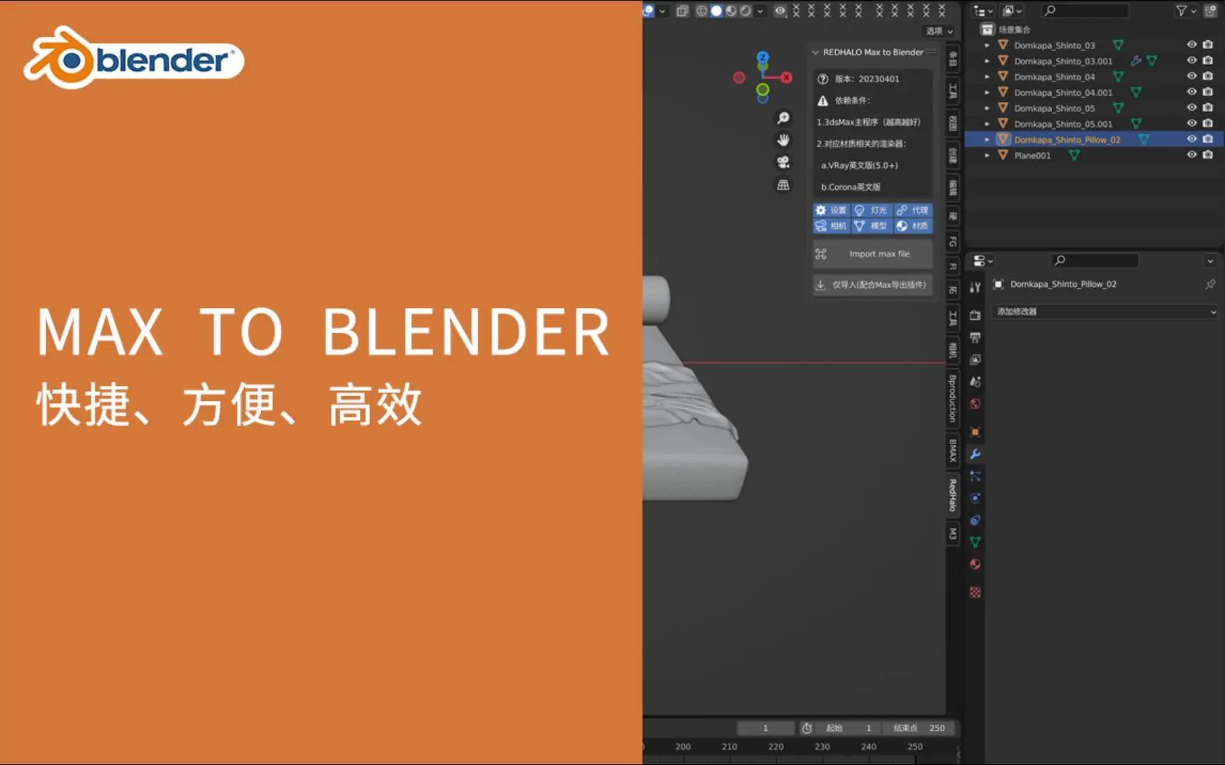The height and width of the screenshot is (765, 1225).
Task: Hide Domkapa_Shinto_Pillow_02 with eye icon
Action: [x=1192, y=139]
